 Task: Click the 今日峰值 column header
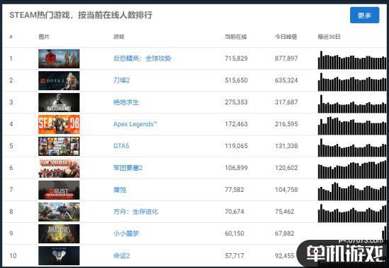point(286,37)
